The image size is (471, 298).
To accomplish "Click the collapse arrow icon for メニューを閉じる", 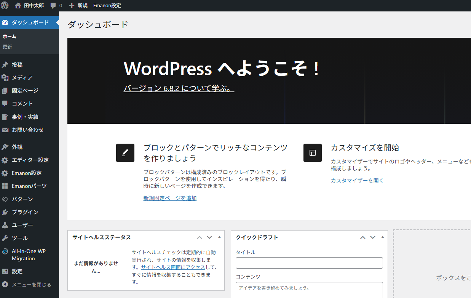I will [x=5, y=285].
